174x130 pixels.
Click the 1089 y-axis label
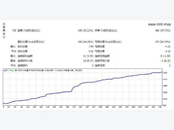pyautogui.click(x=165, y=86)
